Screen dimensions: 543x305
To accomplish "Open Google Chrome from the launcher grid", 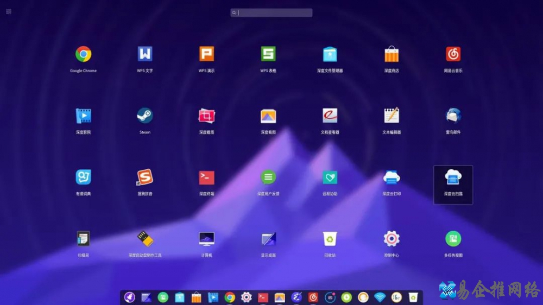I will 83,54.
